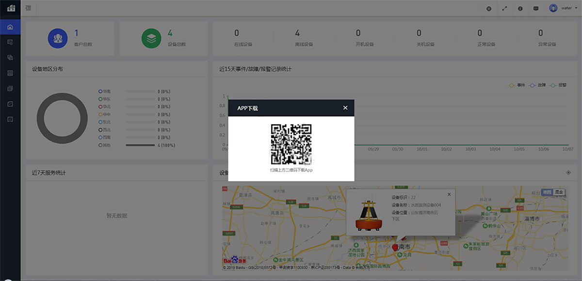Click the home icon in sidebar
The width and height of the screenshot is (582, 281).
(x=10, y=27)
